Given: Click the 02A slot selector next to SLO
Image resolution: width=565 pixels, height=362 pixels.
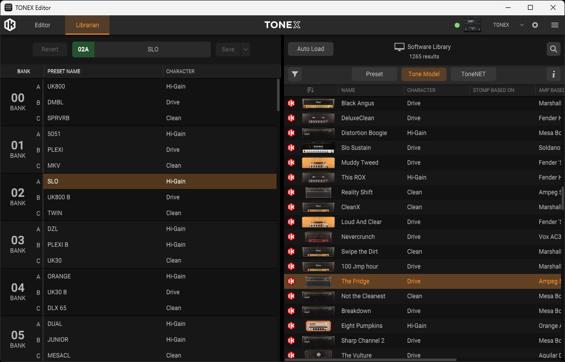Looking at the screenshot, I should click(83, 49).
